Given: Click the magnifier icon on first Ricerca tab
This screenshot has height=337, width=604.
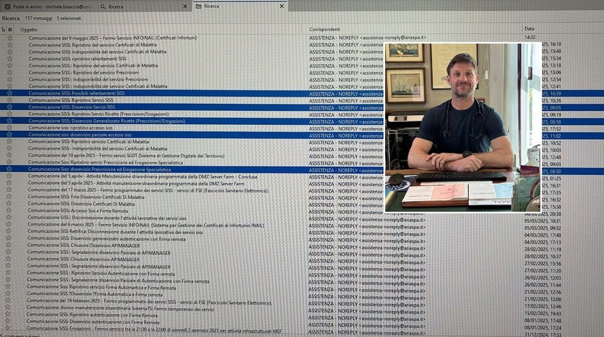Looking at the screenshot, I should pos(103,6).
